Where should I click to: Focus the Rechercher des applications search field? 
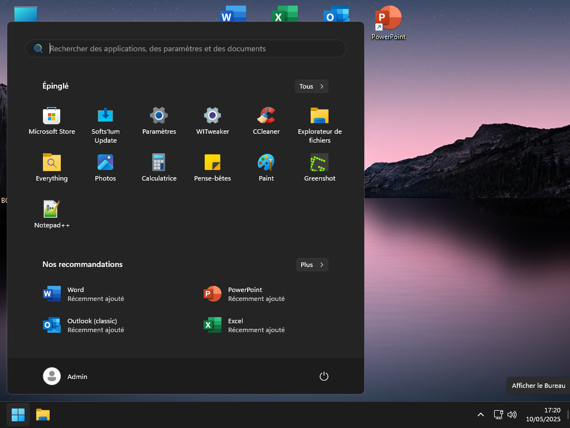tap(185, 48)
